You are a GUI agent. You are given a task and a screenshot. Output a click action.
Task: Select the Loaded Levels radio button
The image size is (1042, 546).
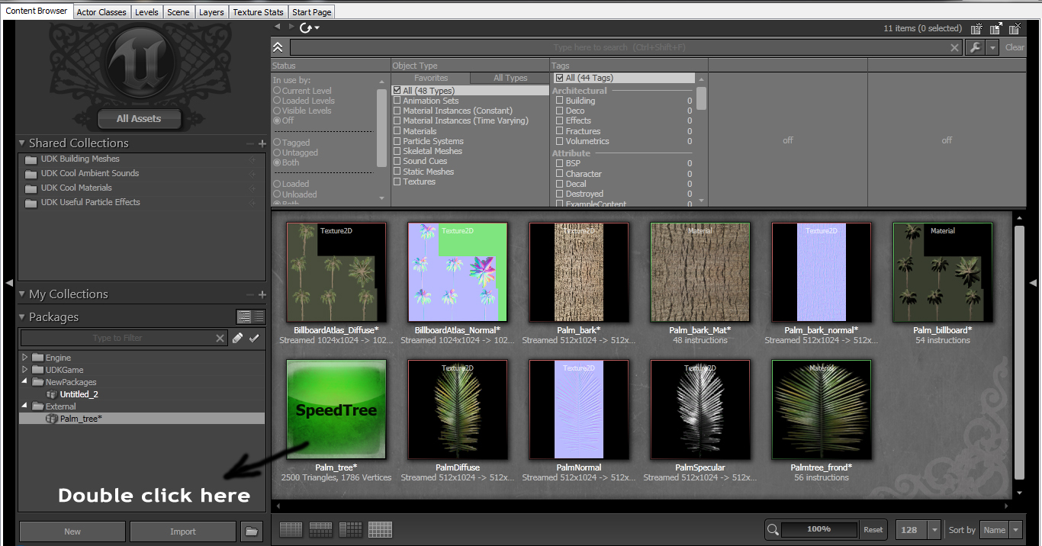(278, 101)
